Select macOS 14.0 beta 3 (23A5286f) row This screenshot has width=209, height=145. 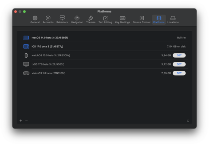point(104,38)
